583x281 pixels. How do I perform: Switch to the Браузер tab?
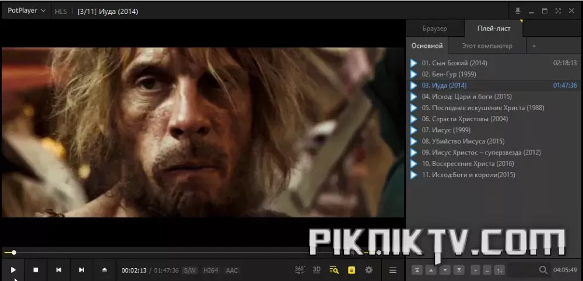click(x=435, y=29)
